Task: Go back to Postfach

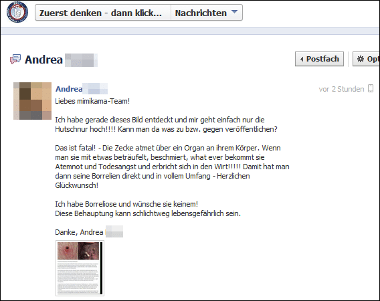Action: (x=319, y=59)
